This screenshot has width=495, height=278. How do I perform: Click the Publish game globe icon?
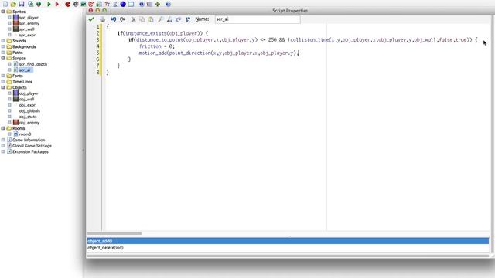[39, 4]
